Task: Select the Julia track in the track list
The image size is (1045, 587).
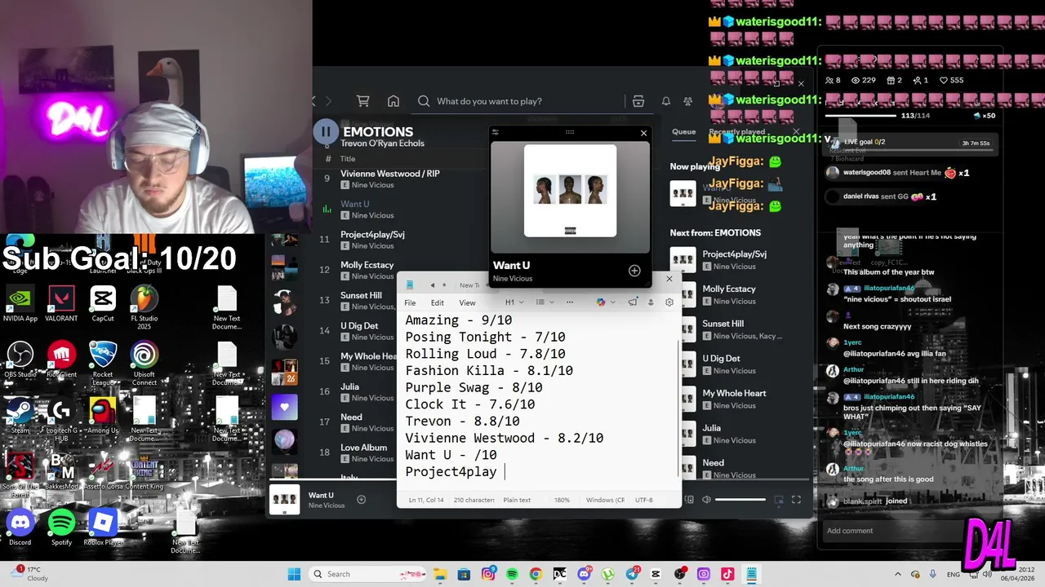Action: click(349, 386)
